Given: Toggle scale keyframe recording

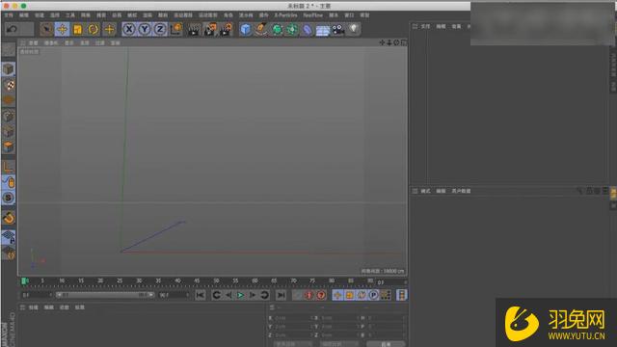Looking at the screenshot, I should 349,295.
